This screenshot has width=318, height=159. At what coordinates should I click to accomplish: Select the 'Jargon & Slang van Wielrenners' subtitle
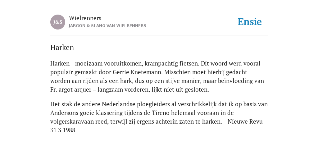(x=107, y=26)
